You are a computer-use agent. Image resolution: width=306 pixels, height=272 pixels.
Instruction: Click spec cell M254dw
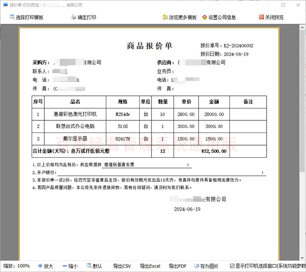[123, 114]
